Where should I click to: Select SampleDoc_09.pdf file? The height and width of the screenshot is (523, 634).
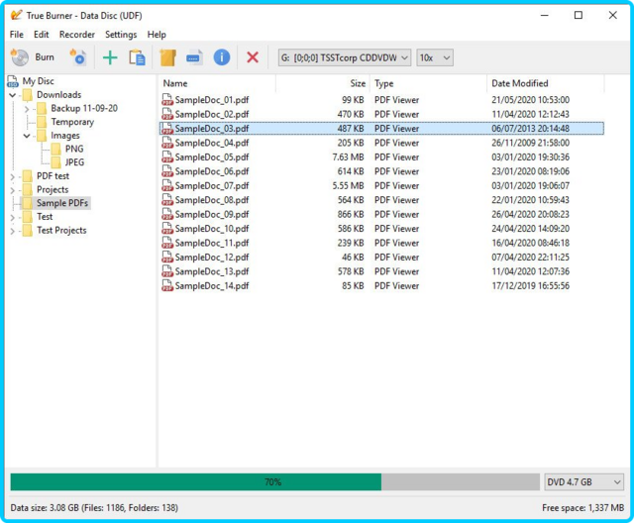click(x=212, y=214)
